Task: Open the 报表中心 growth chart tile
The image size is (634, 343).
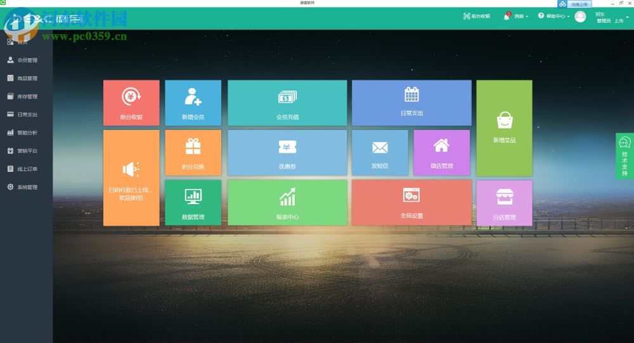Action: [287, 203]
